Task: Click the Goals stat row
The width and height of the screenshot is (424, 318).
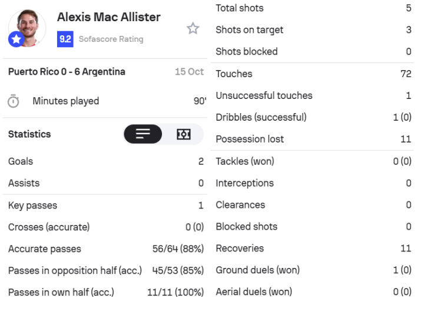Action: pos(105,161)
